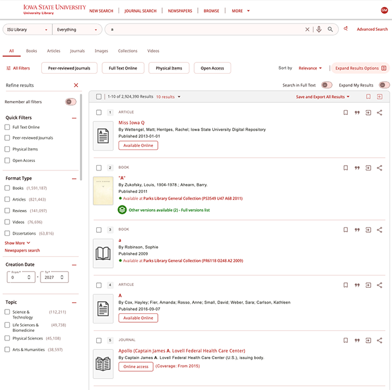
Task: Click bookmark icon in results header bar
Action: pyautogui.click(x=368, y=96)
